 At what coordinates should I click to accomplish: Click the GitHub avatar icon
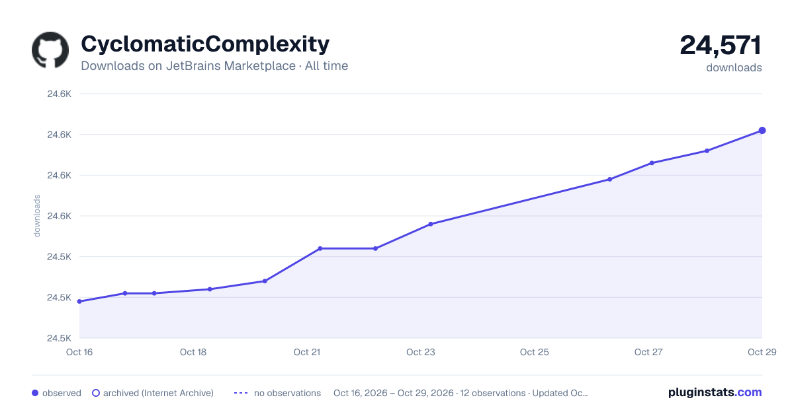[x=50, y=50]
